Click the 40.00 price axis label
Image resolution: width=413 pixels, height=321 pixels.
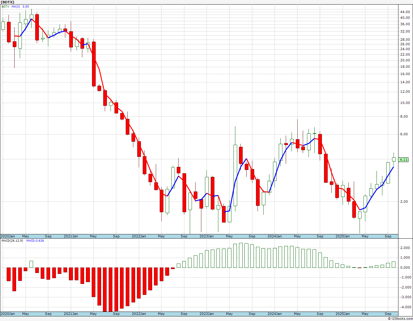click(405, 18)
